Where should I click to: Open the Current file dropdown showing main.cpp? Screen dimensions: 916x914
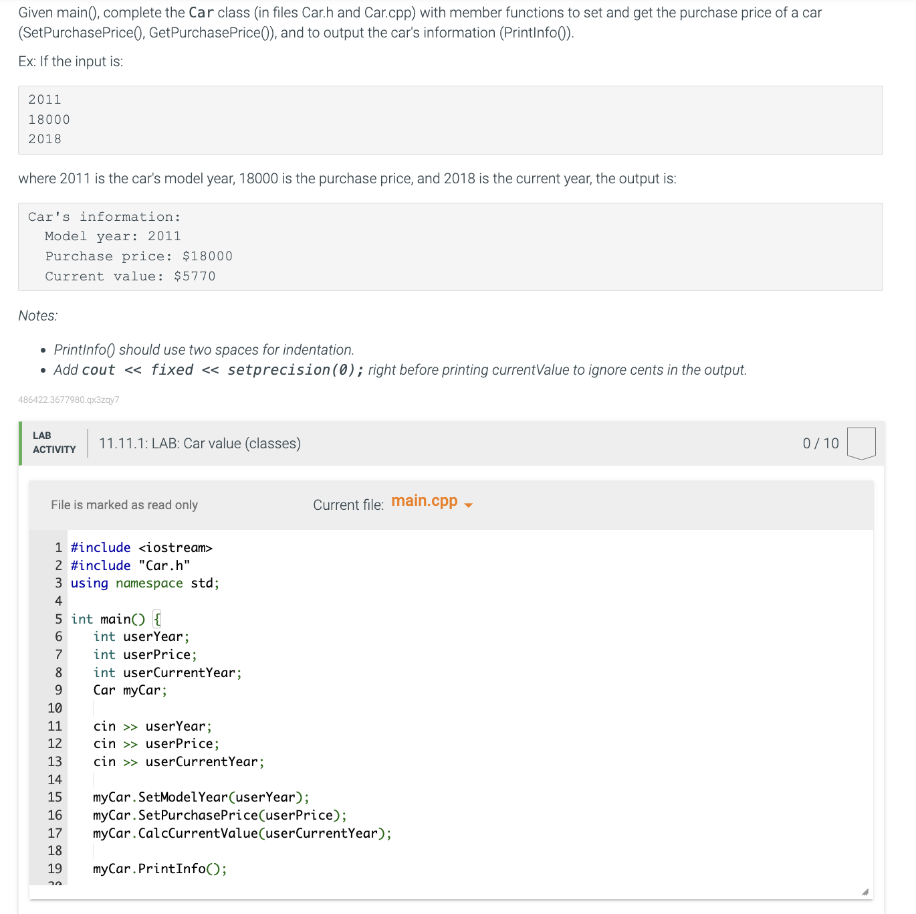tap(425, 501)
